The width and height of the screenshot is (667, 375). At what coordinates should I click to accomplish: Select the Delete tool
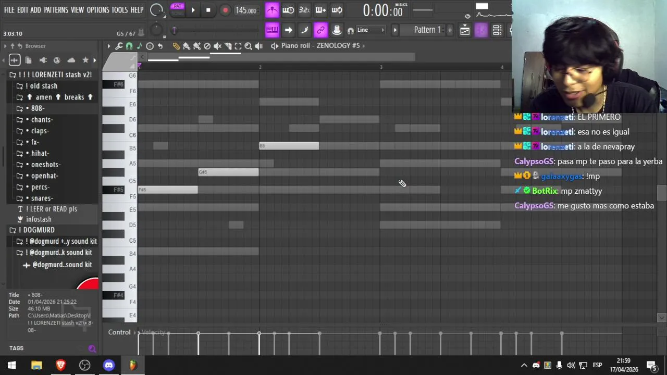click(x=207, y=46)
